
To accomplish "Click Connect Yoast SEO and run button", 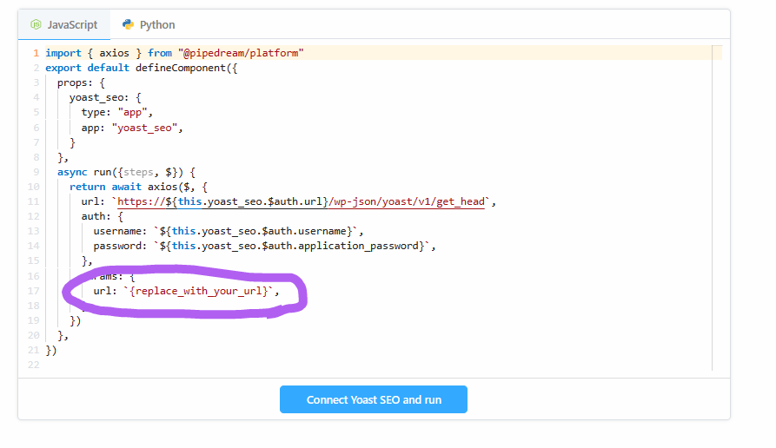I will coord(373,399).
